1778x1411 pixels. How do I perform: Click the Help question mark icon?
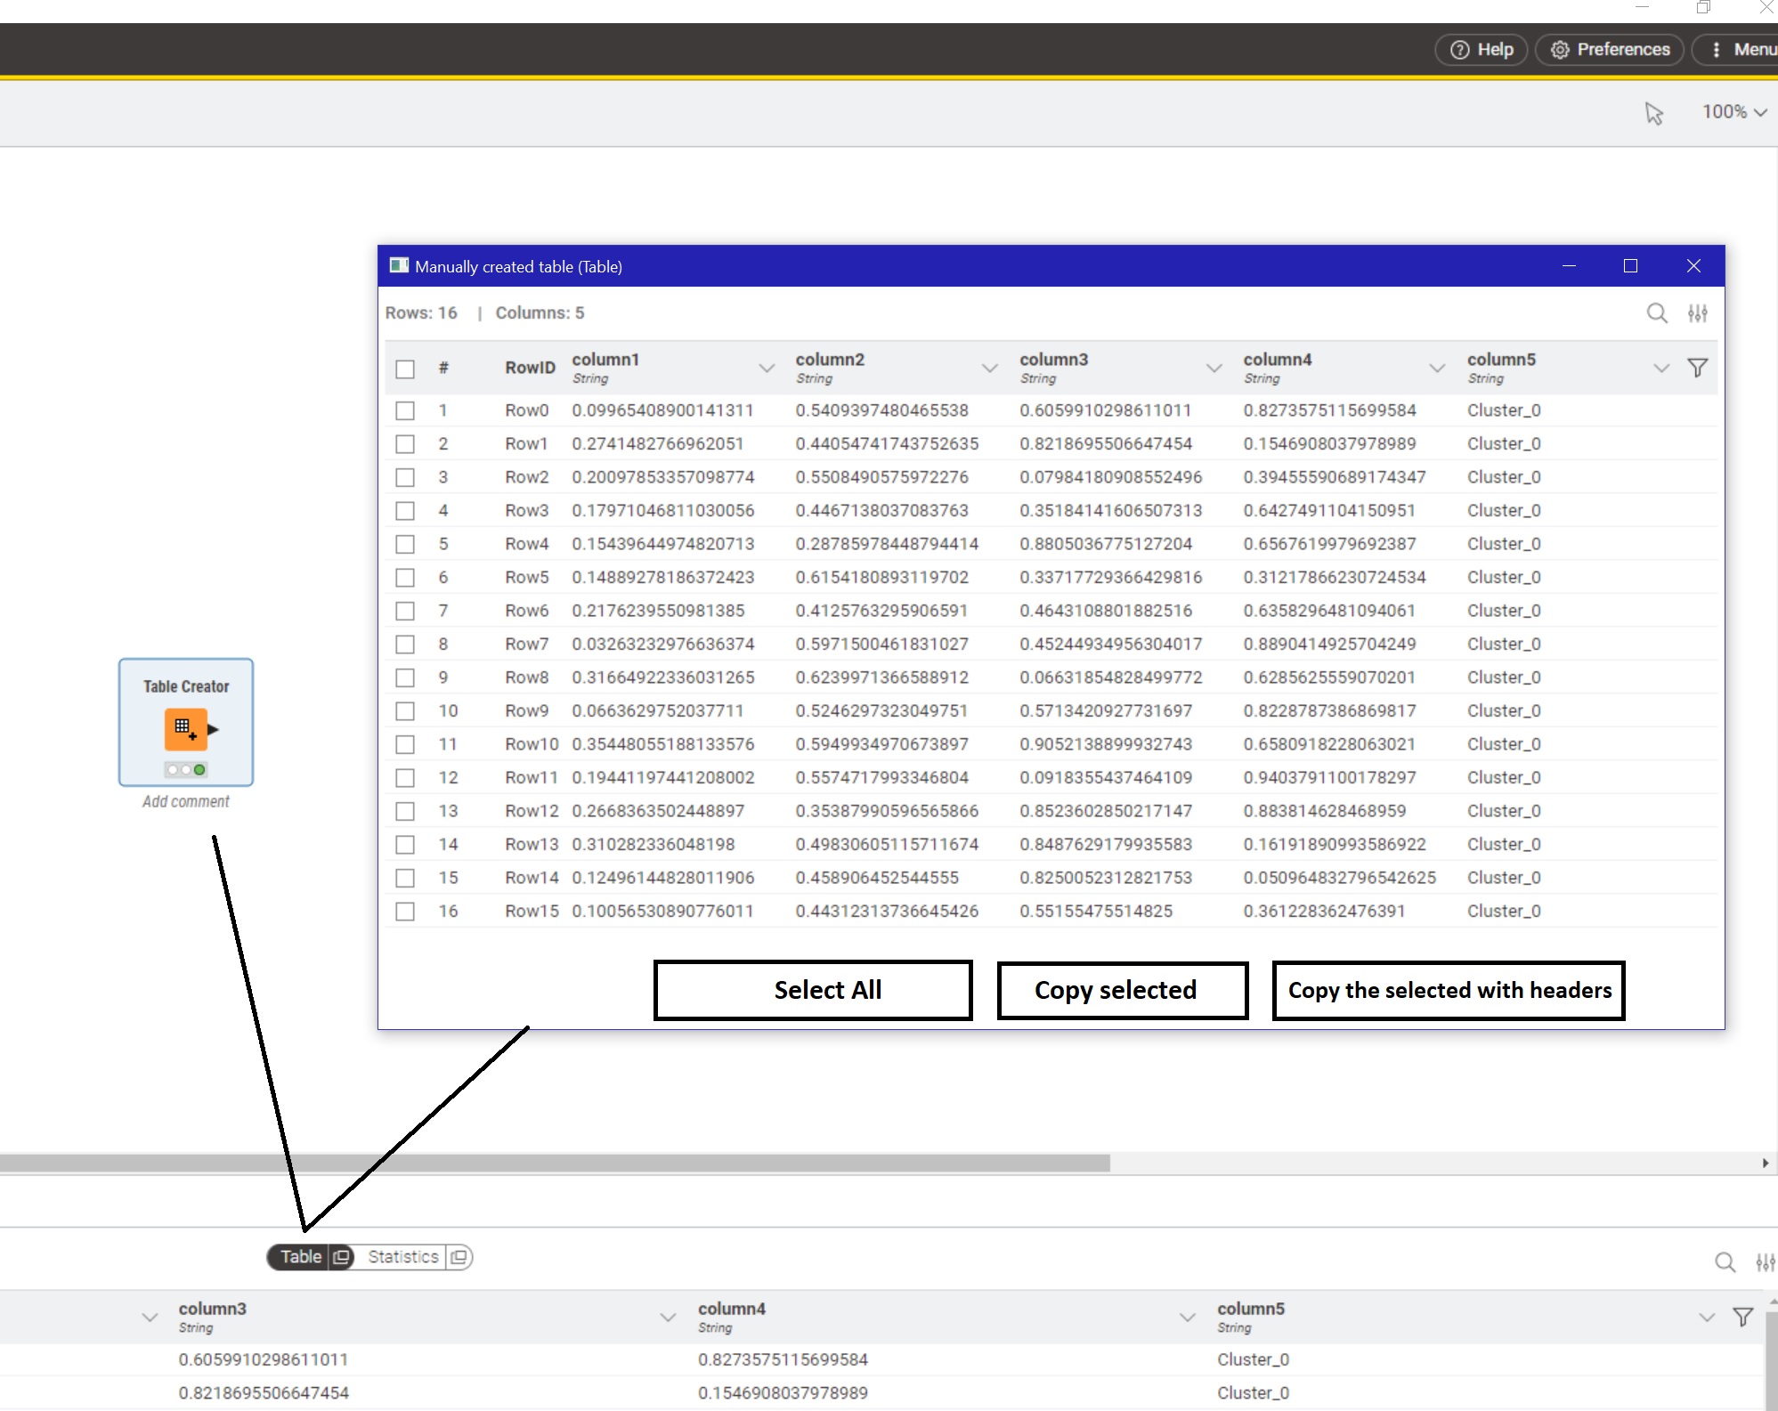click(x=1460, y=50)
